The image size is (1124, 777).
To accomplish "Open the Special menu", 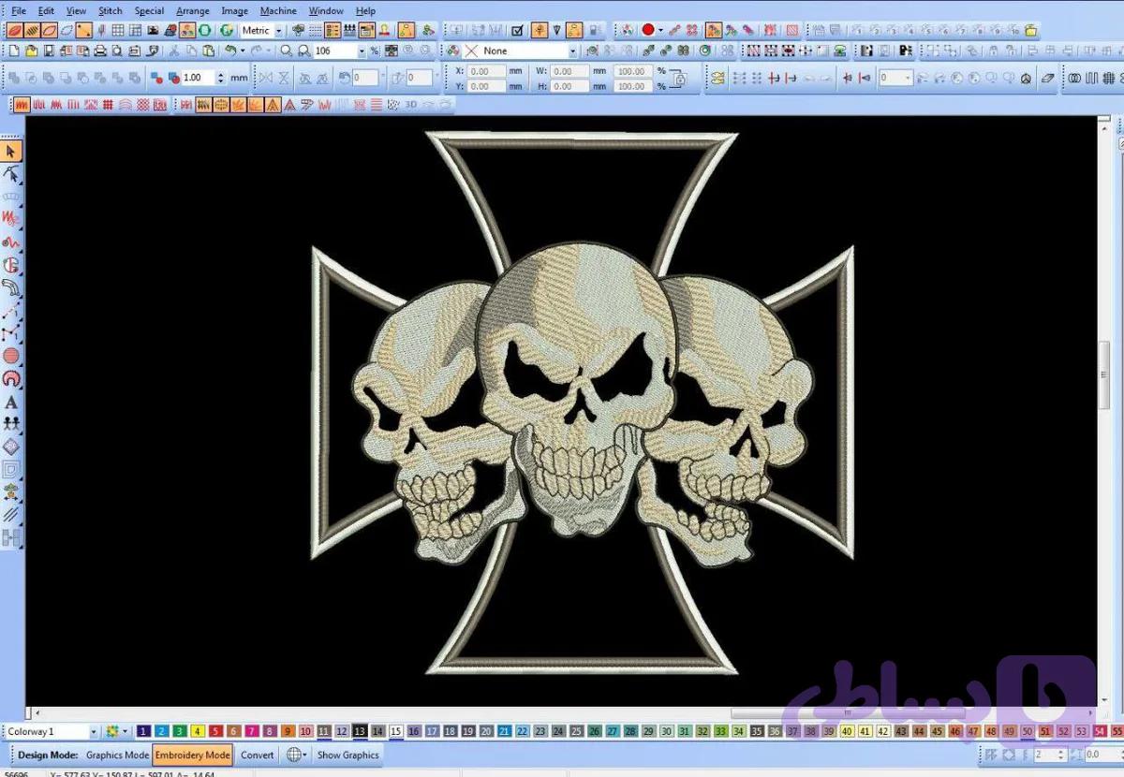I will [x=149, y=11].
